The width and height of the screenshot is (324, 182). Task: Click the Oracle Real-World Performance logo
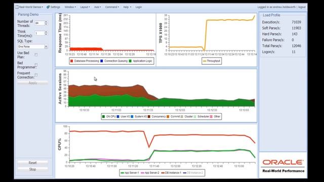(x=283, y=165)
